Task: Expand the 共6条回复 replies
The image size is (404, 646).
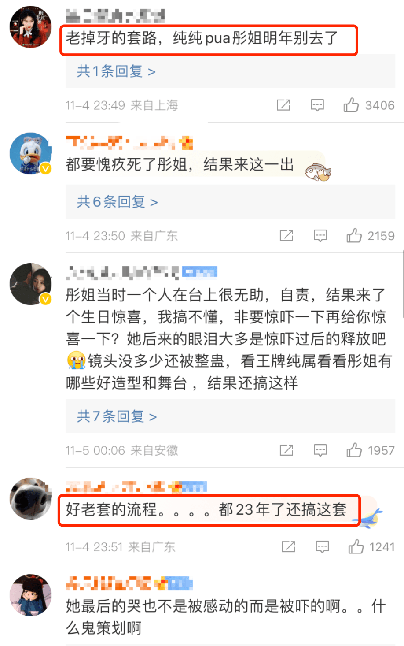Action: [x=117, y=202]
